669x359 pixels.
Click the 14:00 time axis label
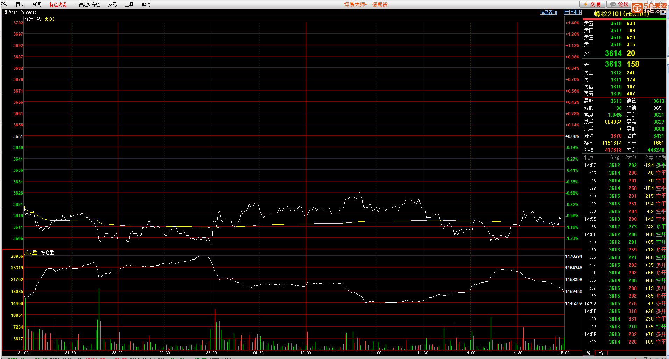point(470,353)
